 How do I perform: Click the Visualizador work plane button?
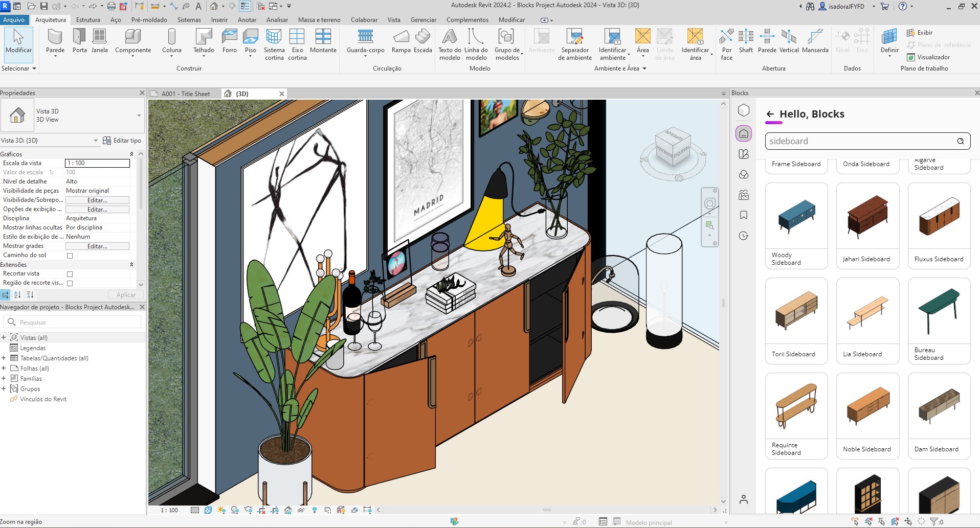pos(928,57)
